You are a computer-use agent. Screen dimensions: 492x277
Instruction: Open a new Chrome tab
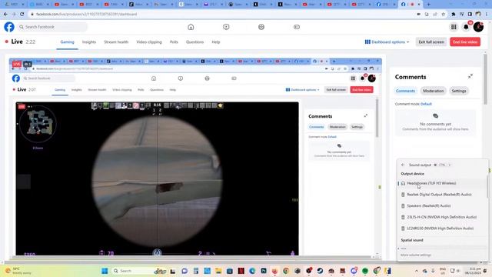pos(429,5)
